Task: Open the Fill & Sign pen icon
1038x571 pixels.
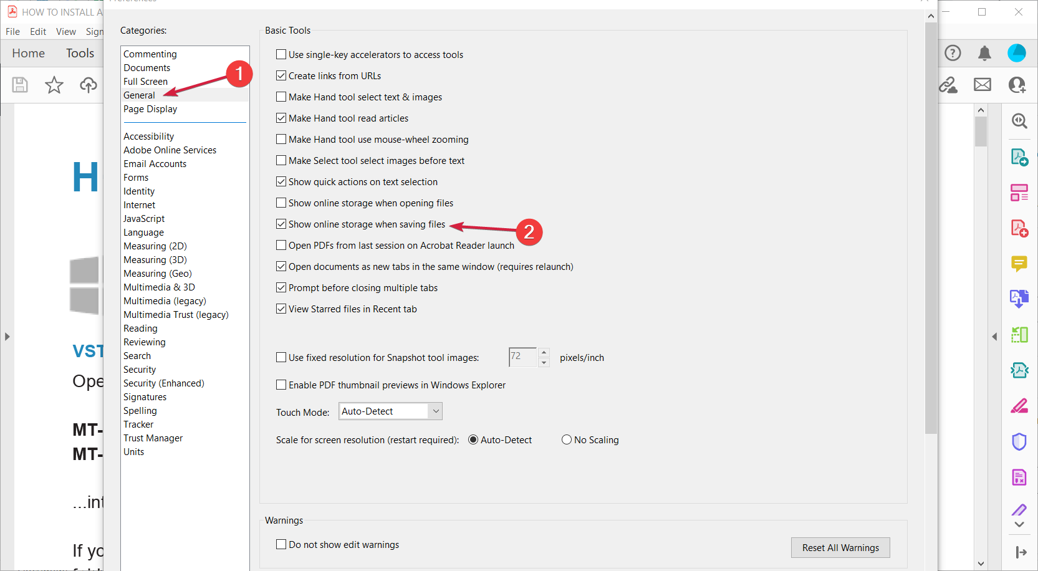Action: 1019,406
